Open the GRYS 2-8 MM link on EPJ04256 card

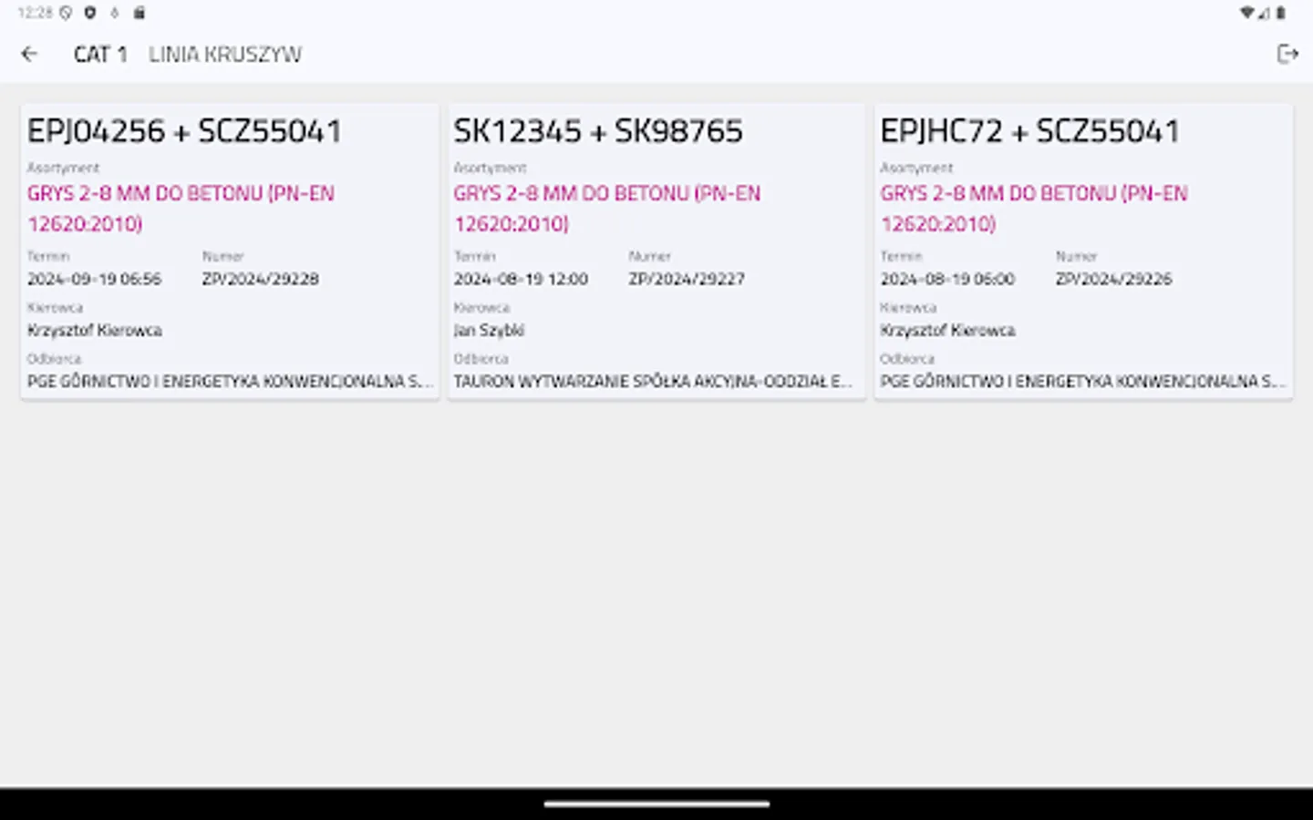click(x=181, y=208)
